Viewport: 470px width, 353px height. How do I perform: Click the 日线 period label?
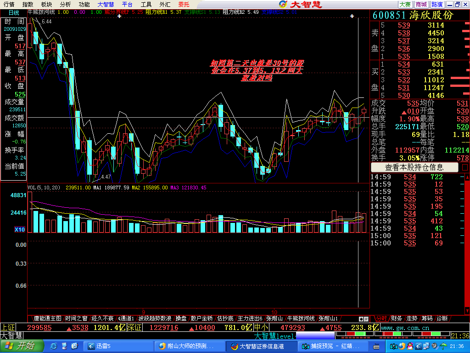[14, 12]
